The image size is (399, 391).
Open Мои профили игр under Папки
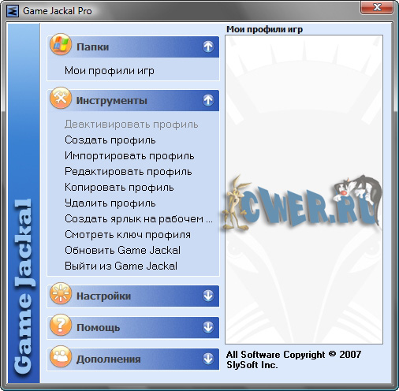click(110, 71)
